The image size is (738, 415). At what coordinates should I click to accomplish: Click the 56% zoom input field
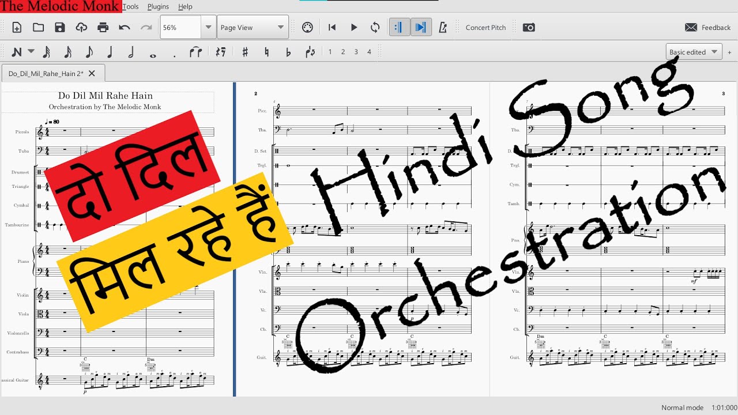click(x=180, y=27)
